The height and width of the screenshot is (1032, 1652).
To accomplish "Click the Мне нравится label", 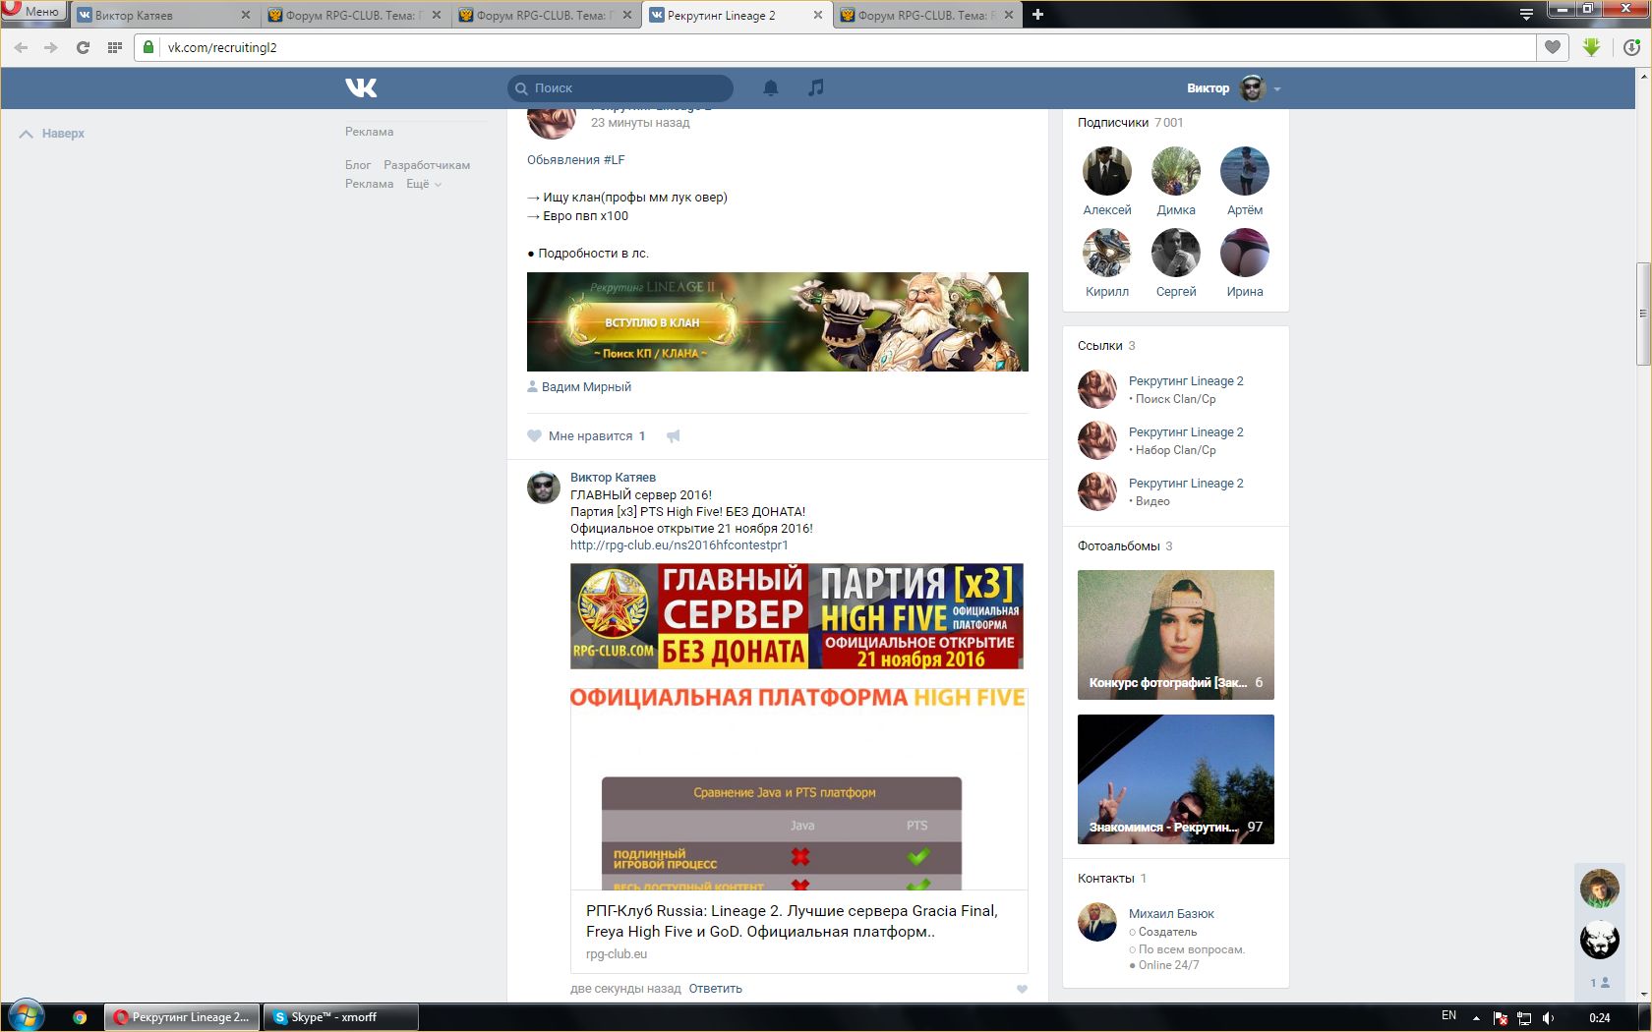I will pos(590,436).
